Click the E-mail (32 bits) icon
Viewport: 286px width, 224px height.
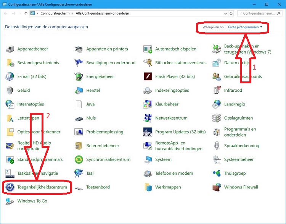[x=10, y=76]
